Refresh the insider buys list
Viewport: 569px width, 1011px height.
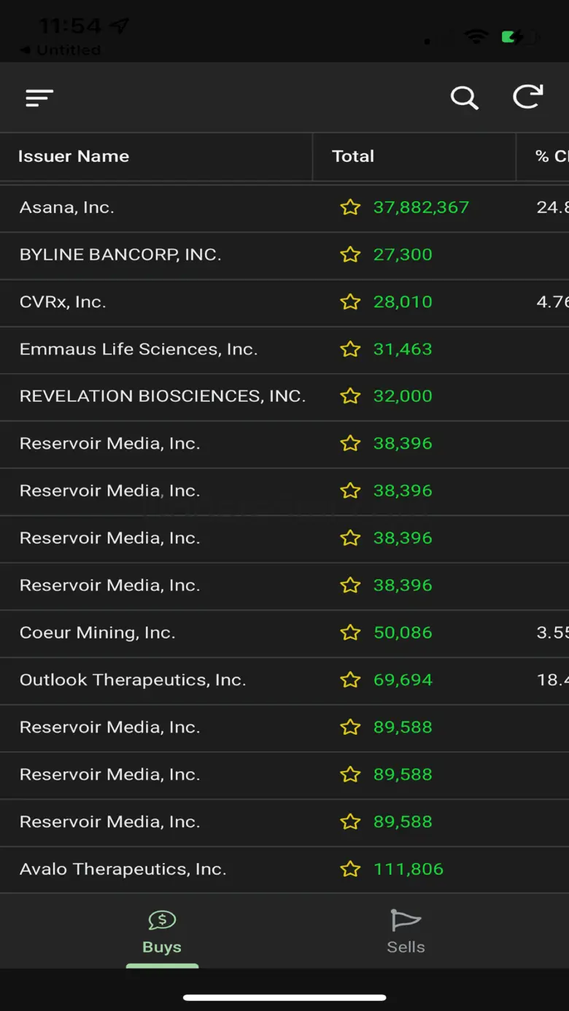tap(527, 97)
